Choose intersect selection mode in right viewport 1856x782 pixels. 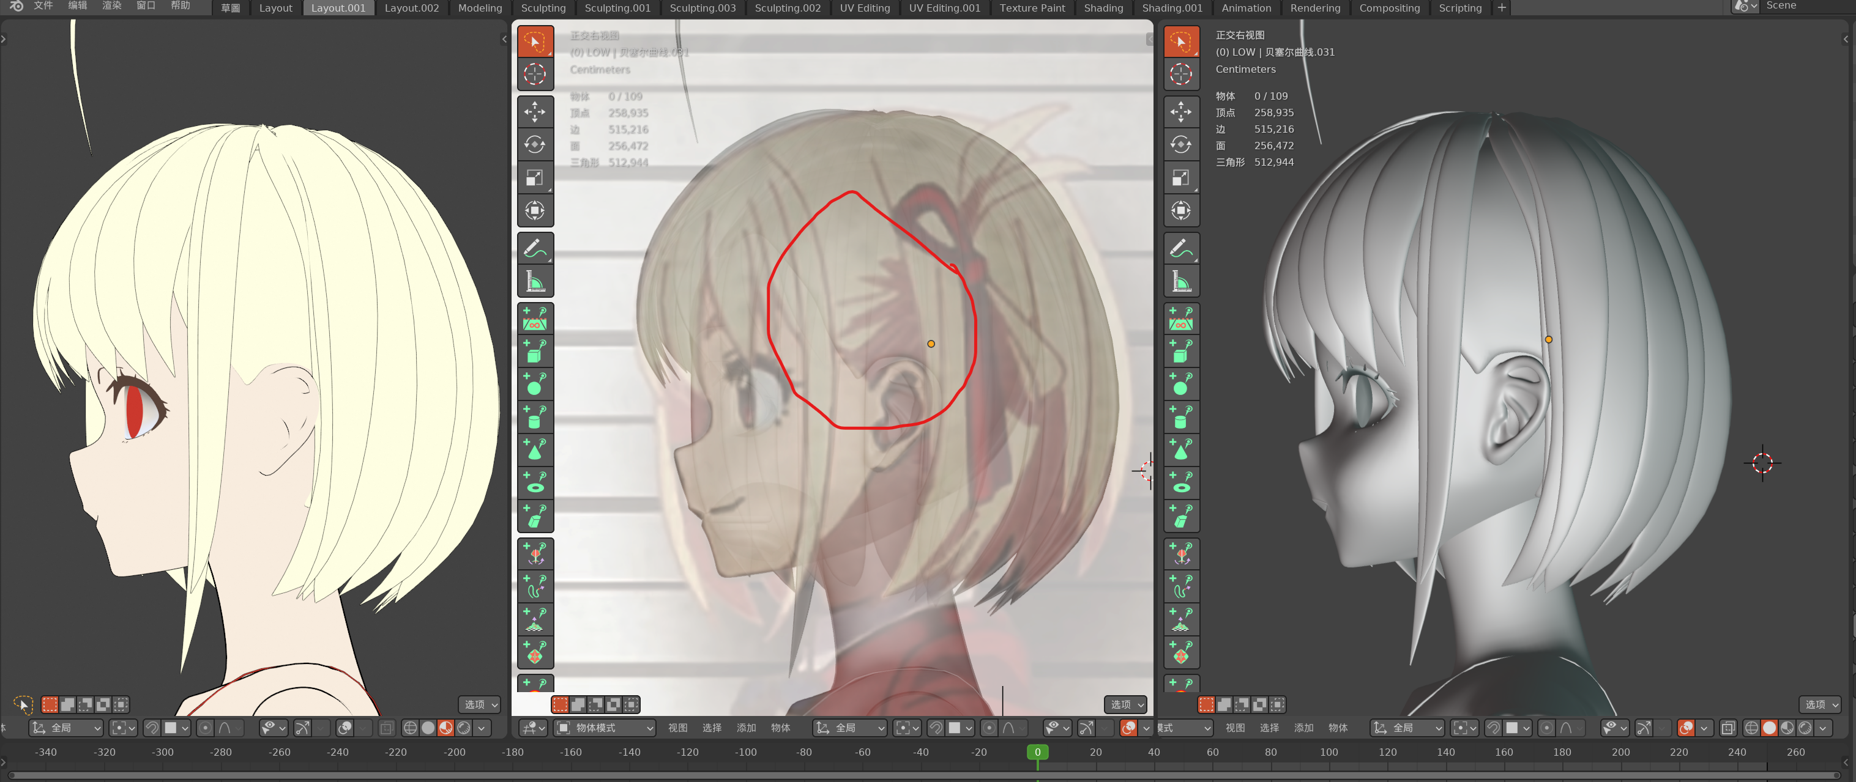click(x=1278, y=704)
